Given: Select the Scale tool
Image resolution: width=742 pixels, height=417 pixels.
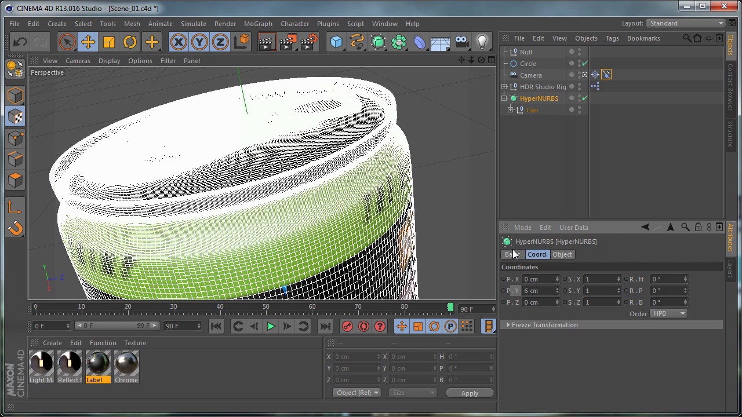Looking at the screenshot, I should 109,42.
